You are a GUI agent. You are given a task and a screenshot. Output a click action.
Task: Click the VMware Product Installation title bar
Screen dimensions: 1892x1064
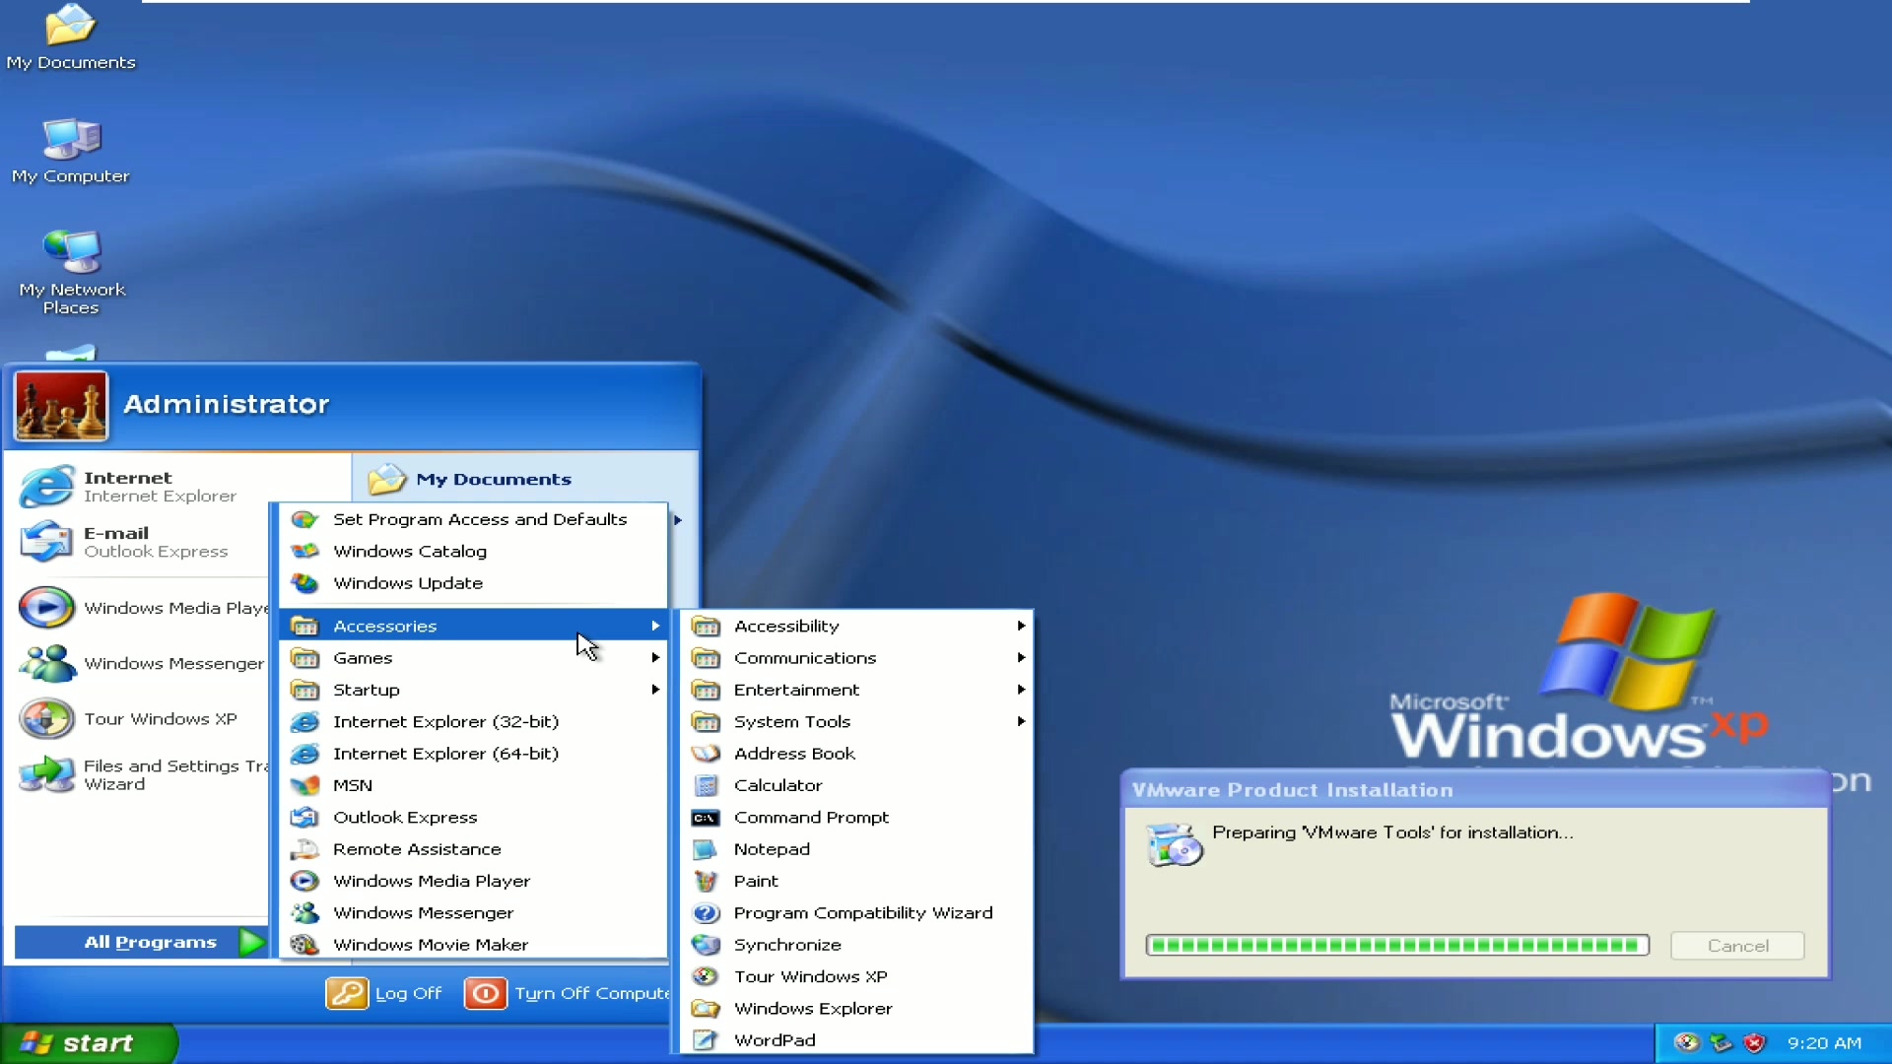point(1475,790)
